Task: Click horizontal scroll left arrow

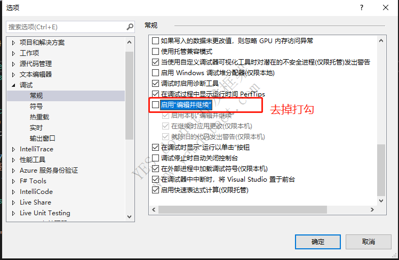Action: [x=154, y=210]
